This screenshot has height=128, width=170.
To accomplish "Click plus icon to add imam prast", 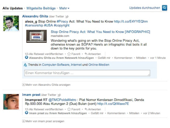I will 27,113.
